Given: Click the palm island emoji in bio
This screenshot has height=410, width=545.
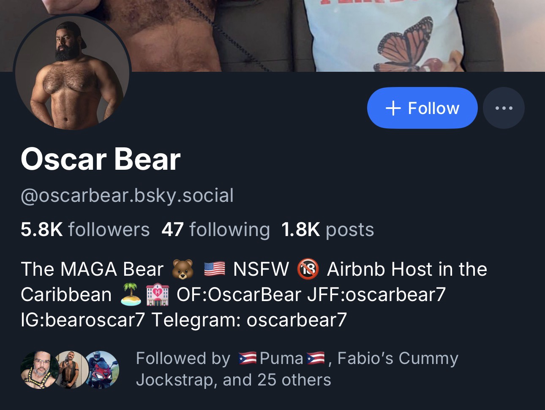Looking at the screenshot, I should coord(131,295).
